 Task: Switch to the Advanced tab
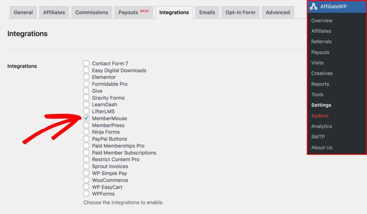tap(278, 12)
